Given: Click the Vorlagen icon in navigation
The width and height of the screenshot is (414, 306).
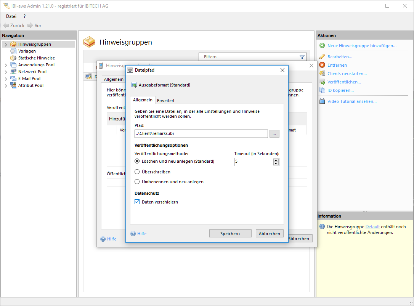Looking at the screenshot, I should tap(14, 51).
